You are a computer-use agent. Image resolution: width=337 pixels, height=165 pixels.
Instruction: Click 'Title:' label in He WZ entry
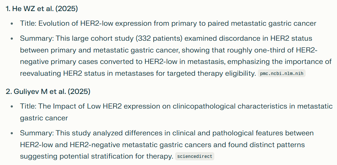[28, 24]
